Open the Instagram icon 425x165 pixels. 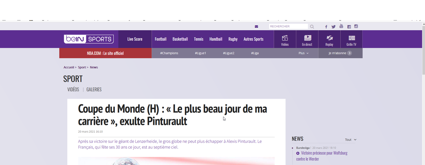pos(356,26)
